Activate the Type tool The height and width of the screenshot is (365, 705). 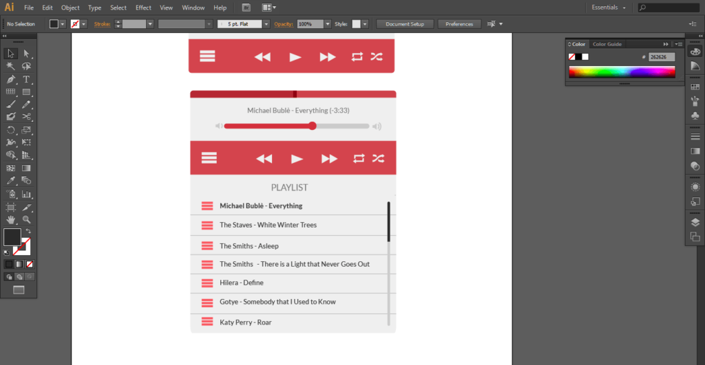(26, 80)
